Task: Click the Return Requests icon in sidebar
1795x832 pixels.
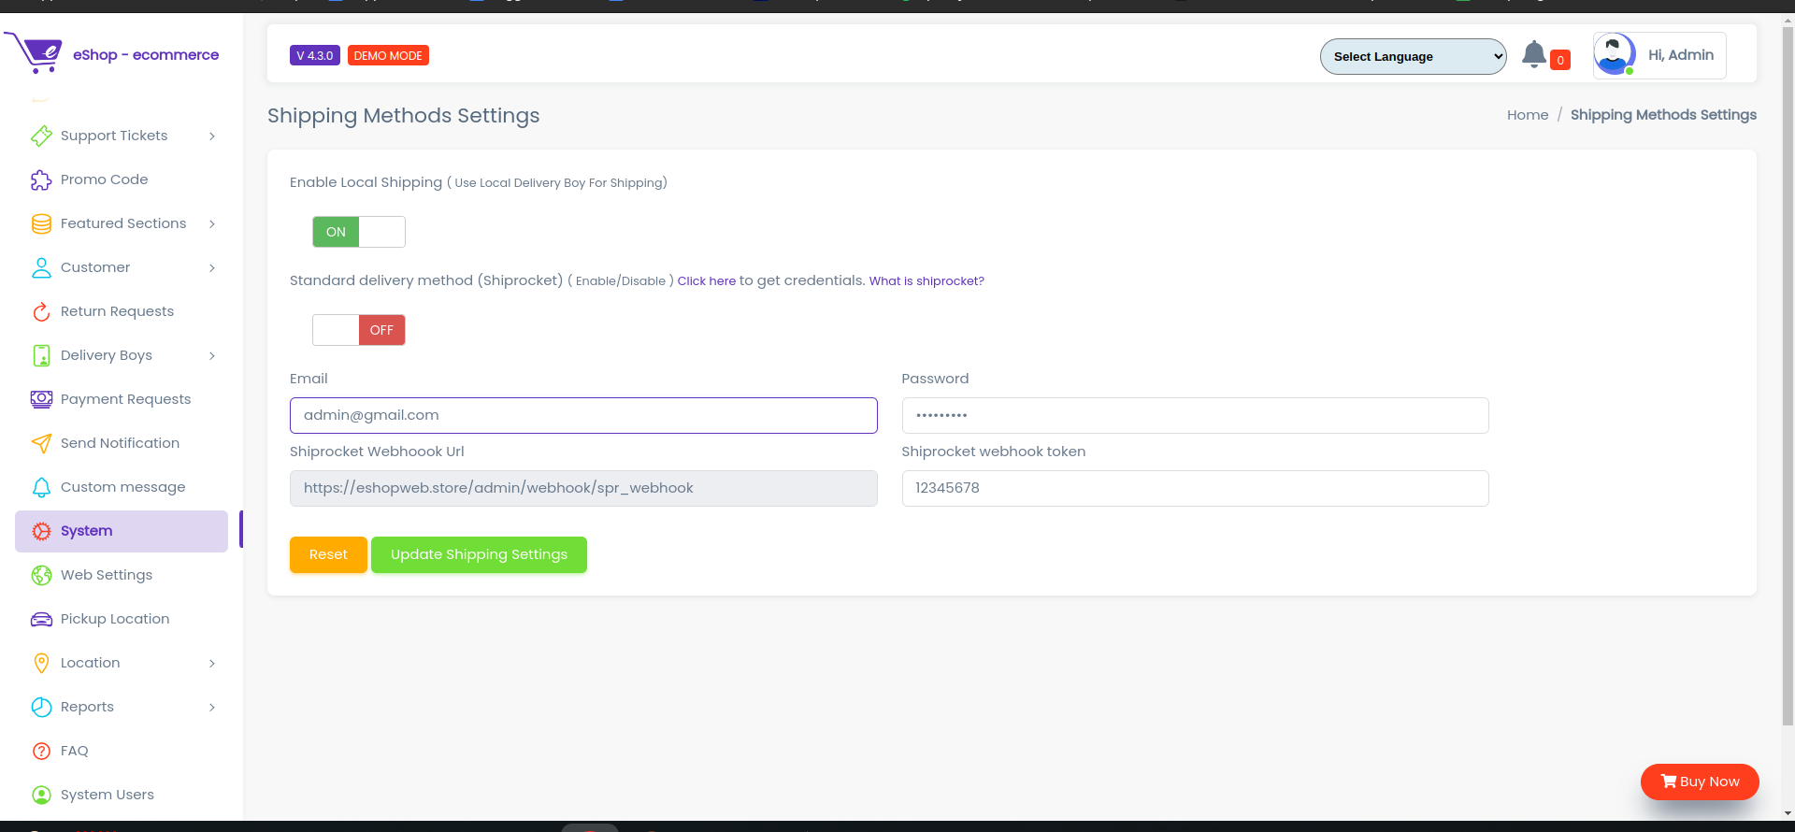Action: (41, 311)
